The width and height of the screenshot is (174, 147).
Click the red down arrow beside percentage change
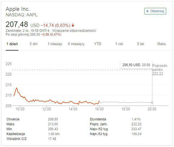[x=73, y=25]
